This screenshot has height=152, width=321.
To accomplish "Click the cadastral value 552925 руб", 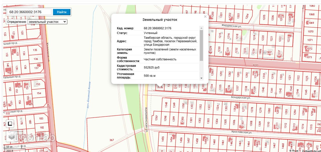I will point(151,68).
